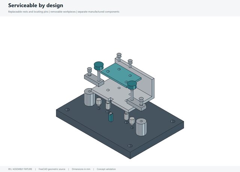This screenshot has height=172, width=240.
Task: Select the large gray cylinder at front right
Action: tap(141, 127)
